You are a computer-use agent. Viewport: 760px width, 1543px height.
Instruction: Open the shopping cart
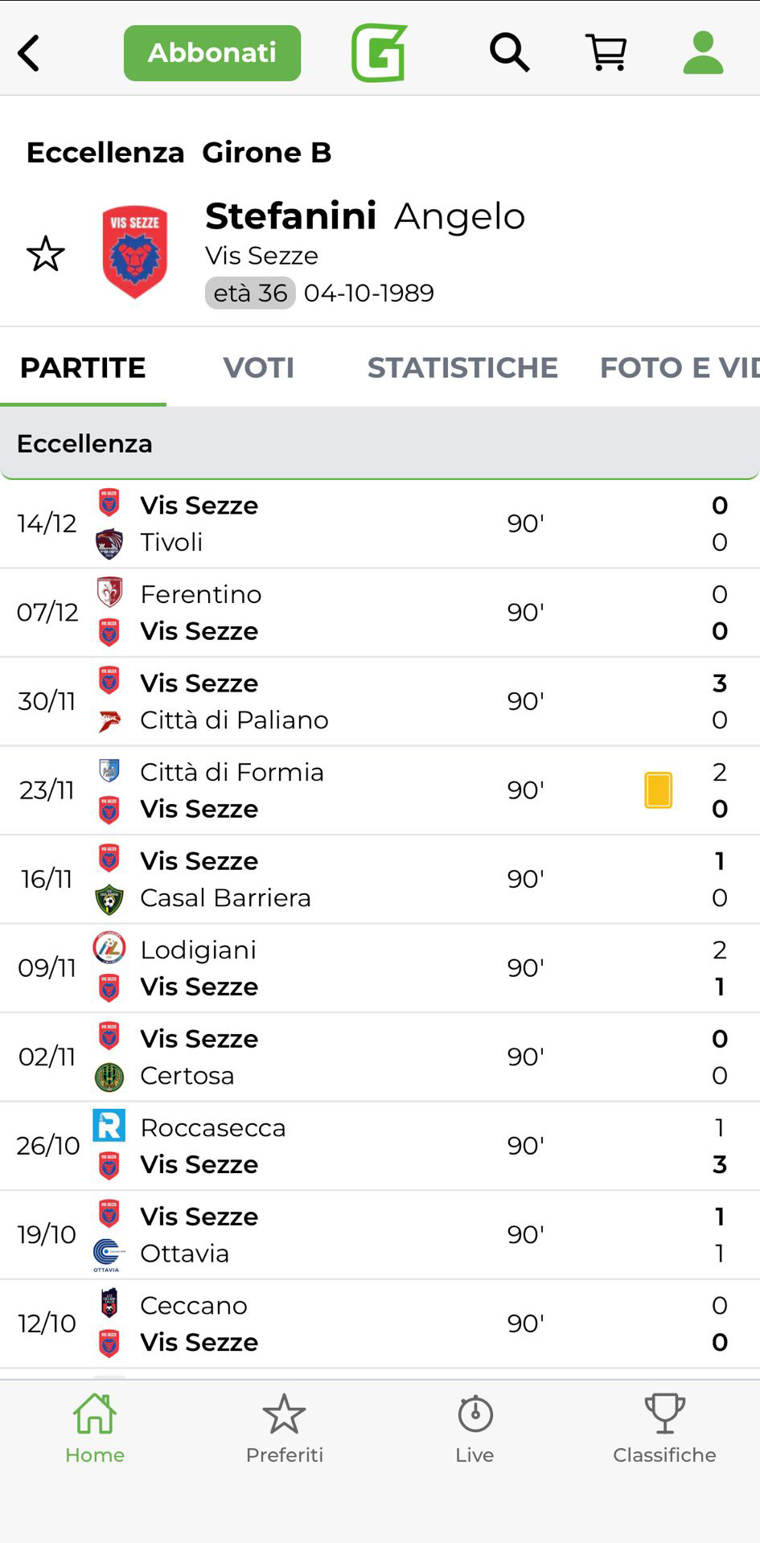click(606, 53)
